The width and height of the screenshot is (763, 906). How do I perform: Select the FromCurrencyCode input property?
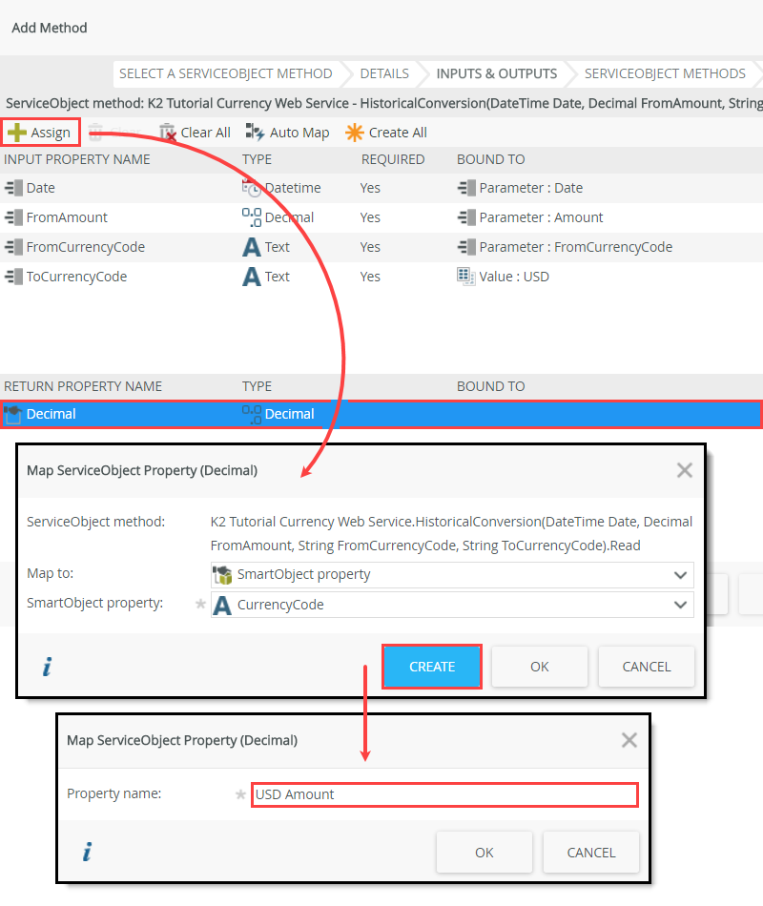[x=381, y=247]
